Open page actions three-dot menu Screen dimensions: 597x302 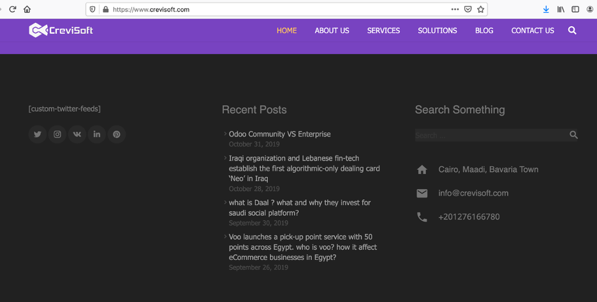pyautogui.click(x=455, y=10)
